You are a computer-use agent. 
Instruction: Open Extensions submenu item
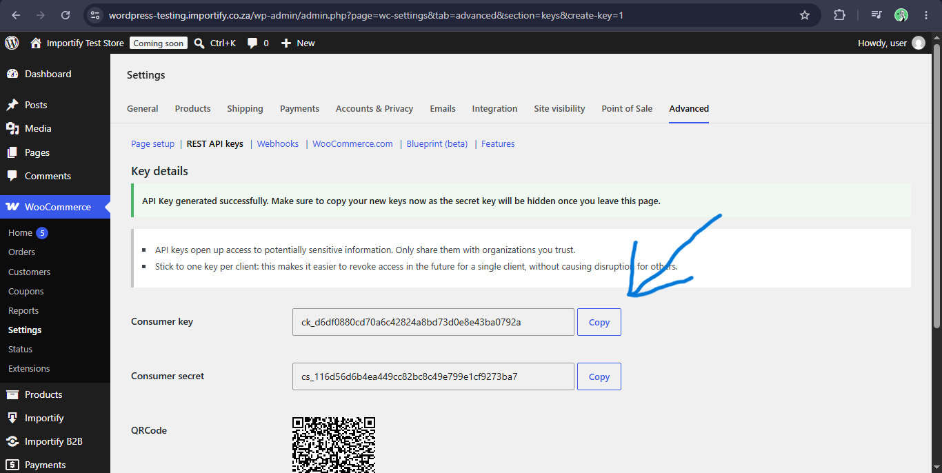coord(29,368)
